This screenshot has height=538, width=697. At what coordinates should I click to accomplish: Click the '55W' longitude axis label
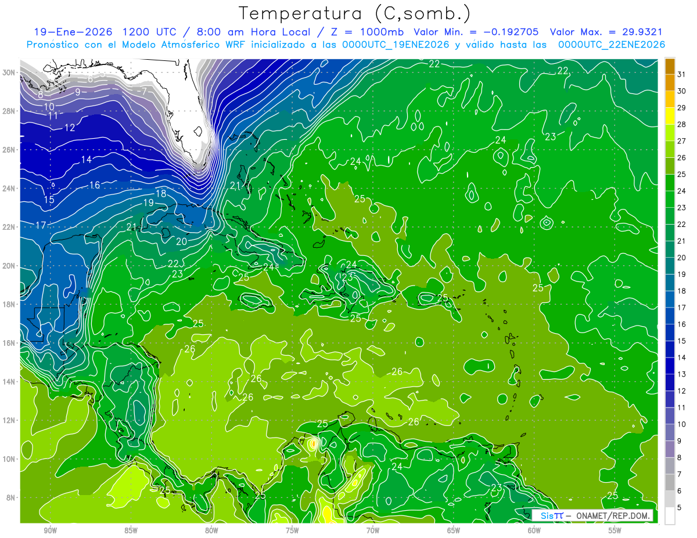click(615, 530)
